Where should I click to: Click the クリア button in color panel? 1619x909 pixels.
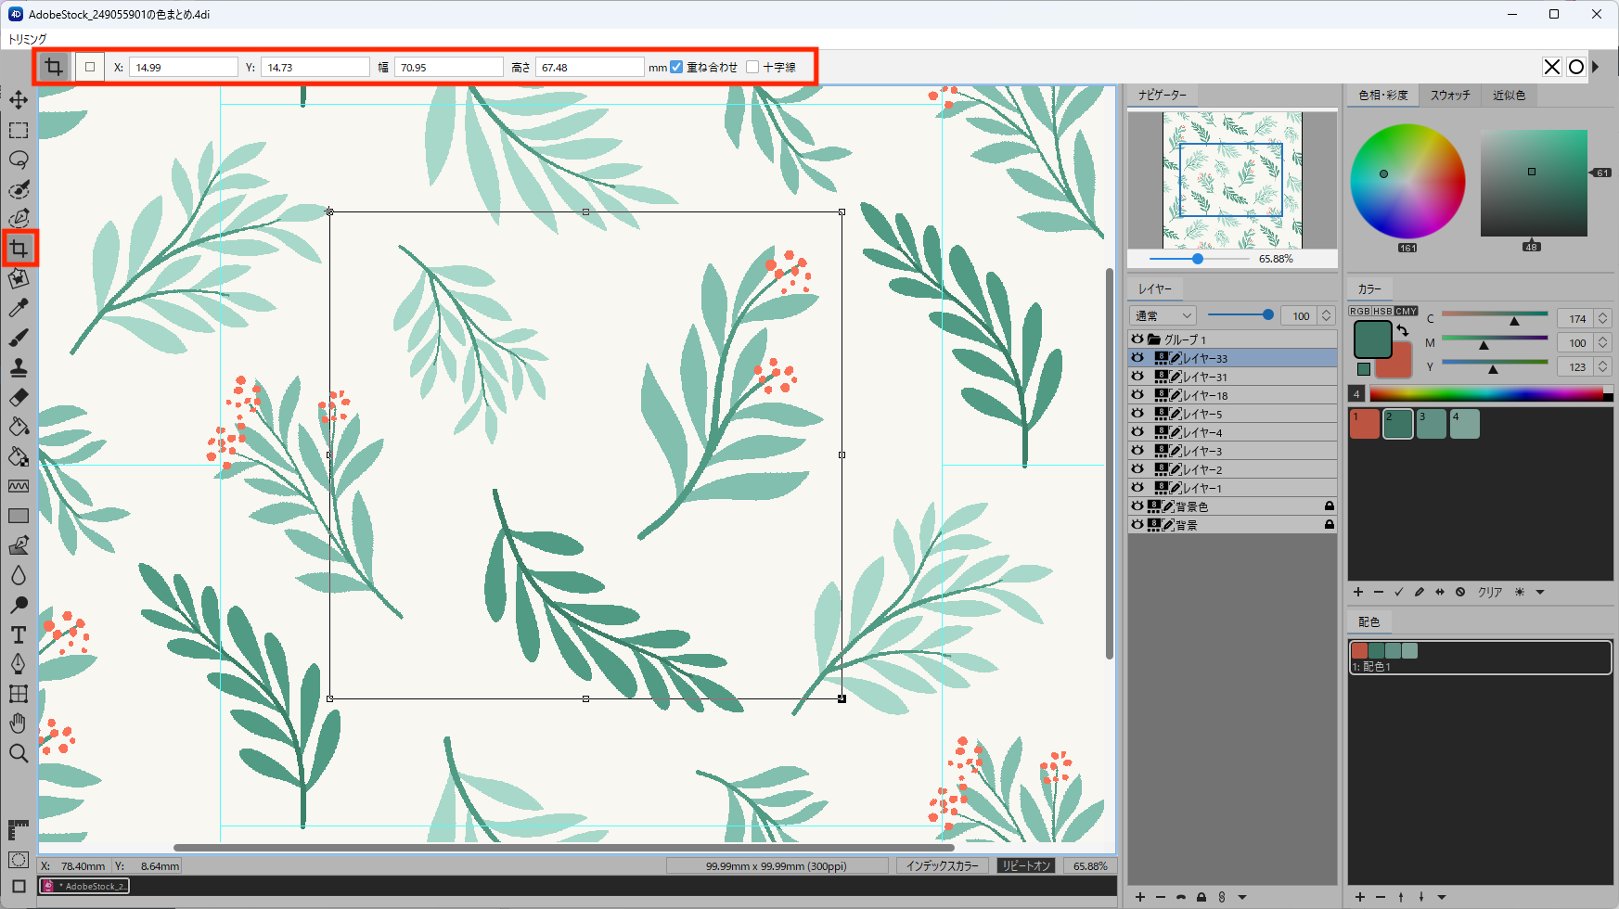pyautogui.click(x=1490, y=592)
